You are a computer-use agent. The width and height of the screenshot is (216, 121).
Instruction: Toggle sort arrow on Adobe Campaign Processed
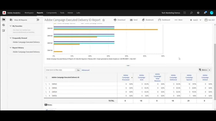(x=132, y=78)
